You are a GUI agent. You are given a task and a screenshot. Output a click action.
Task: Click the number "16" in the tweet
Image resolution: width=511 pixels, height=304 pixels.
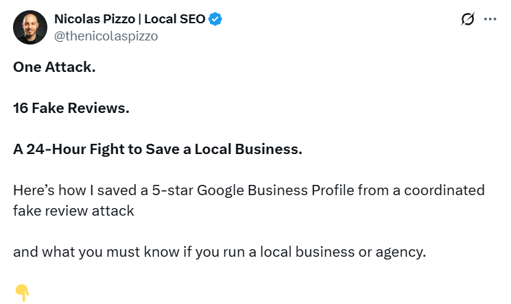tap(21, 108)
